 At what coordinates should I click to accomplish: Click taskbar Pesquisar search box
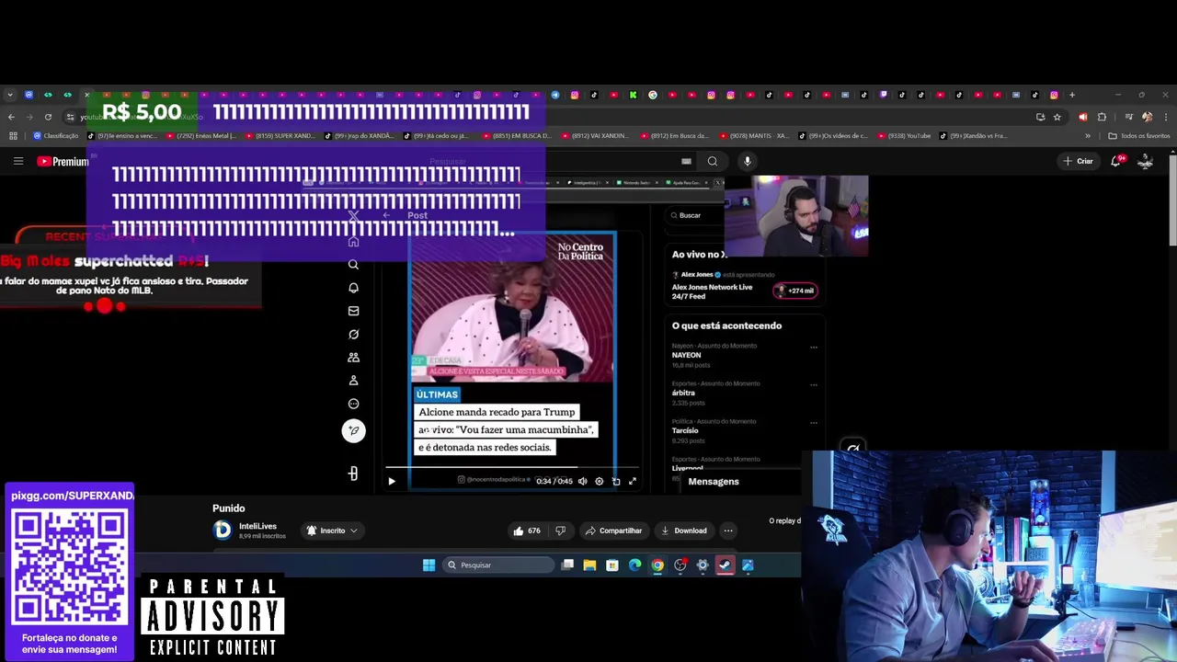[497, 565]
